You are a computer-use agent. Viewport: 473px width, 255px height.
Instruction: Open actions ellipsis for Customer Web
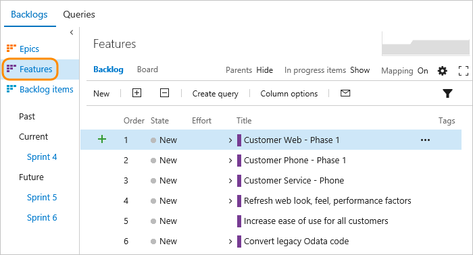pyautogui.click(x=425, y=140)
